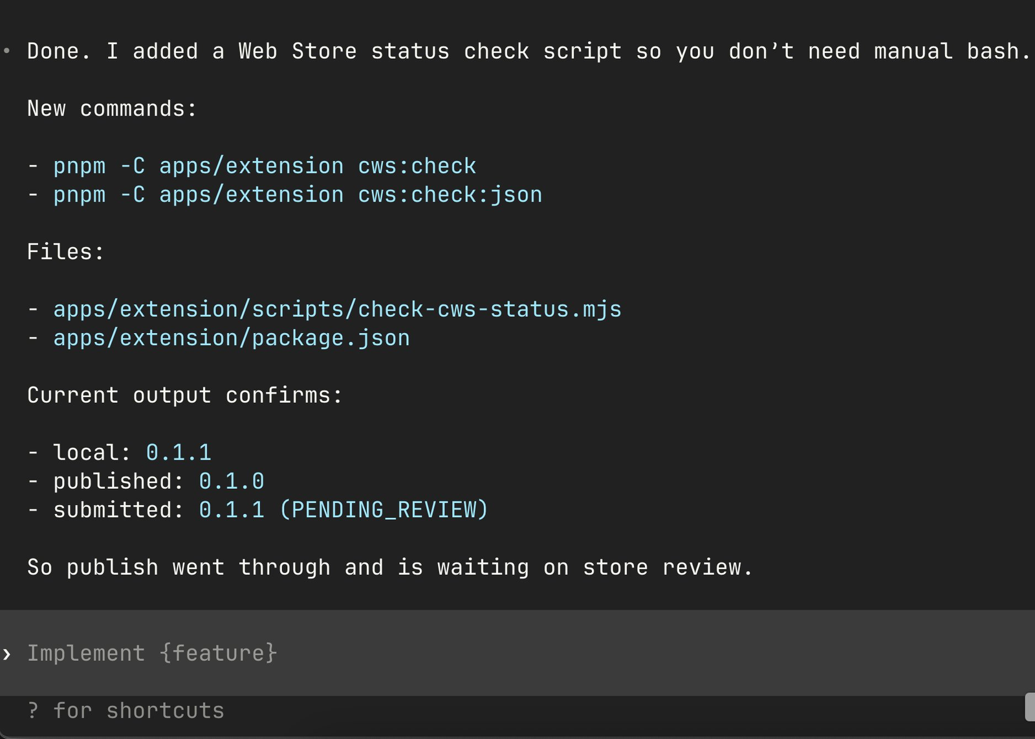Click the bullet icon before "Done."
Image resolution: width=1035 pixels, height=739 pixels.
pyautogui.click(x=6, y=50)
